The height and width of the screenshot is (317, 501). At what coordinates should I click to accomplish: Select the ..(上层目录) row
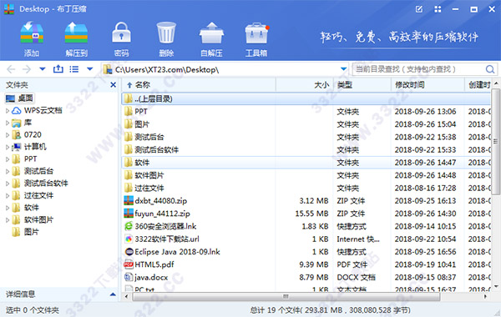point(306,98)
